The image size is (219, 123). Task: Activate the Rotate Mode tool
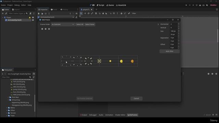click(89, 13)
